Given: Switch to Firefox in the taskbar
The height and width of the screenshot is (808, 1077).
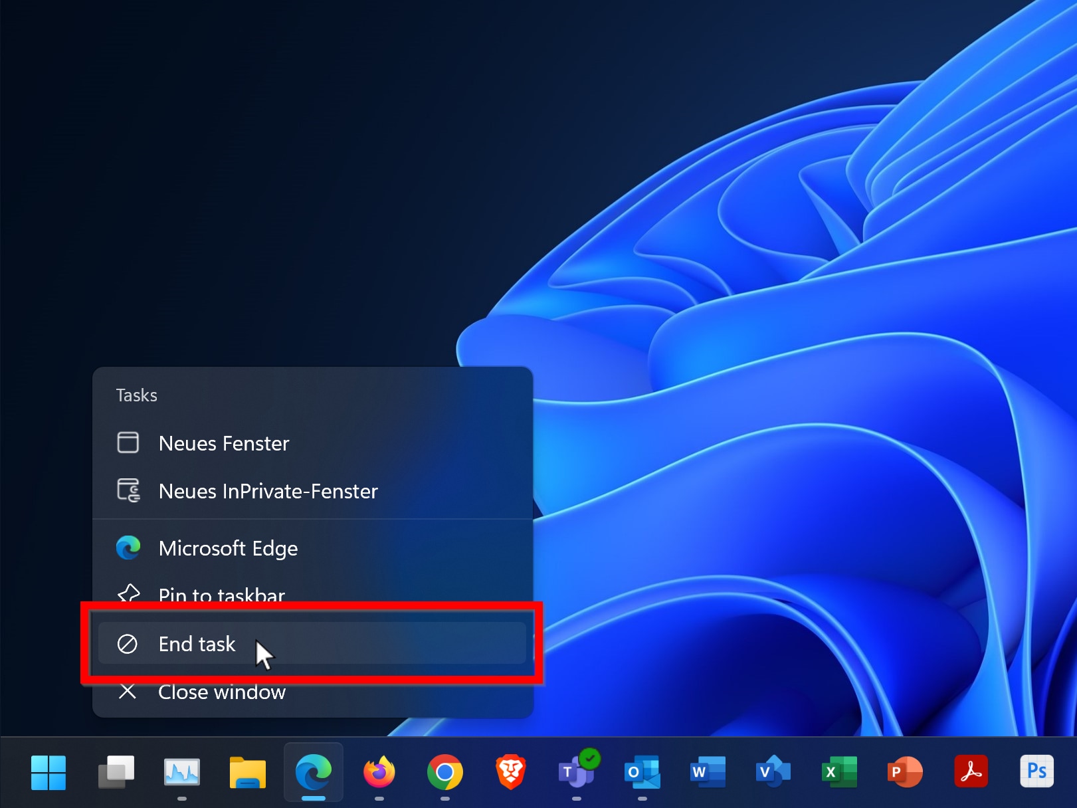Looking at the screenshot, I should (379, 772).
